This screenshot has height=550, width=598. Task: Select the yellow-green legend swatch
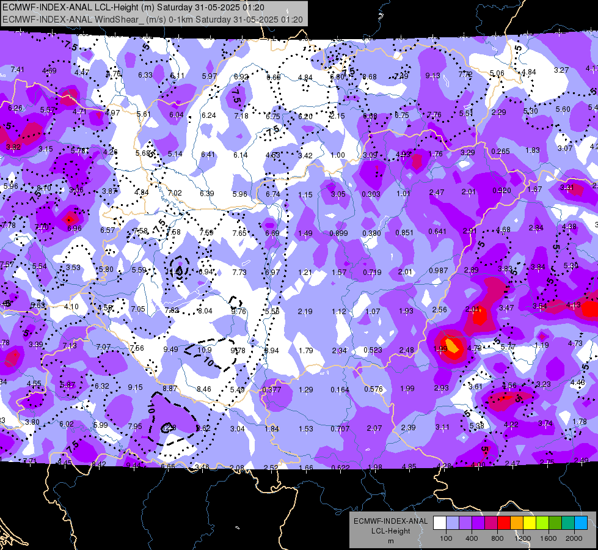pos(542,523)
